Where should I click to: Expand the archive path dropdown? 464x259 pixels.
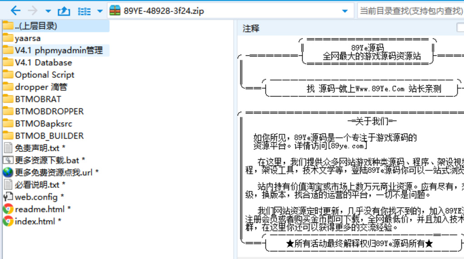point(345,11)
